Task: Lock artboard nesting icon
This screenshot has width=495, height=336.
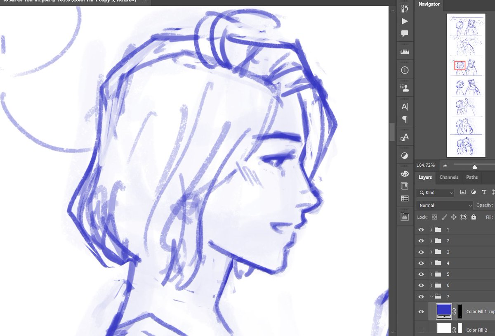Action: pos(464,217)
